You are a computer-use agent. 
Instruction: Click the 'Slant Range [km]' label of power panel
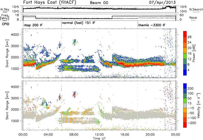coord(7,53)
